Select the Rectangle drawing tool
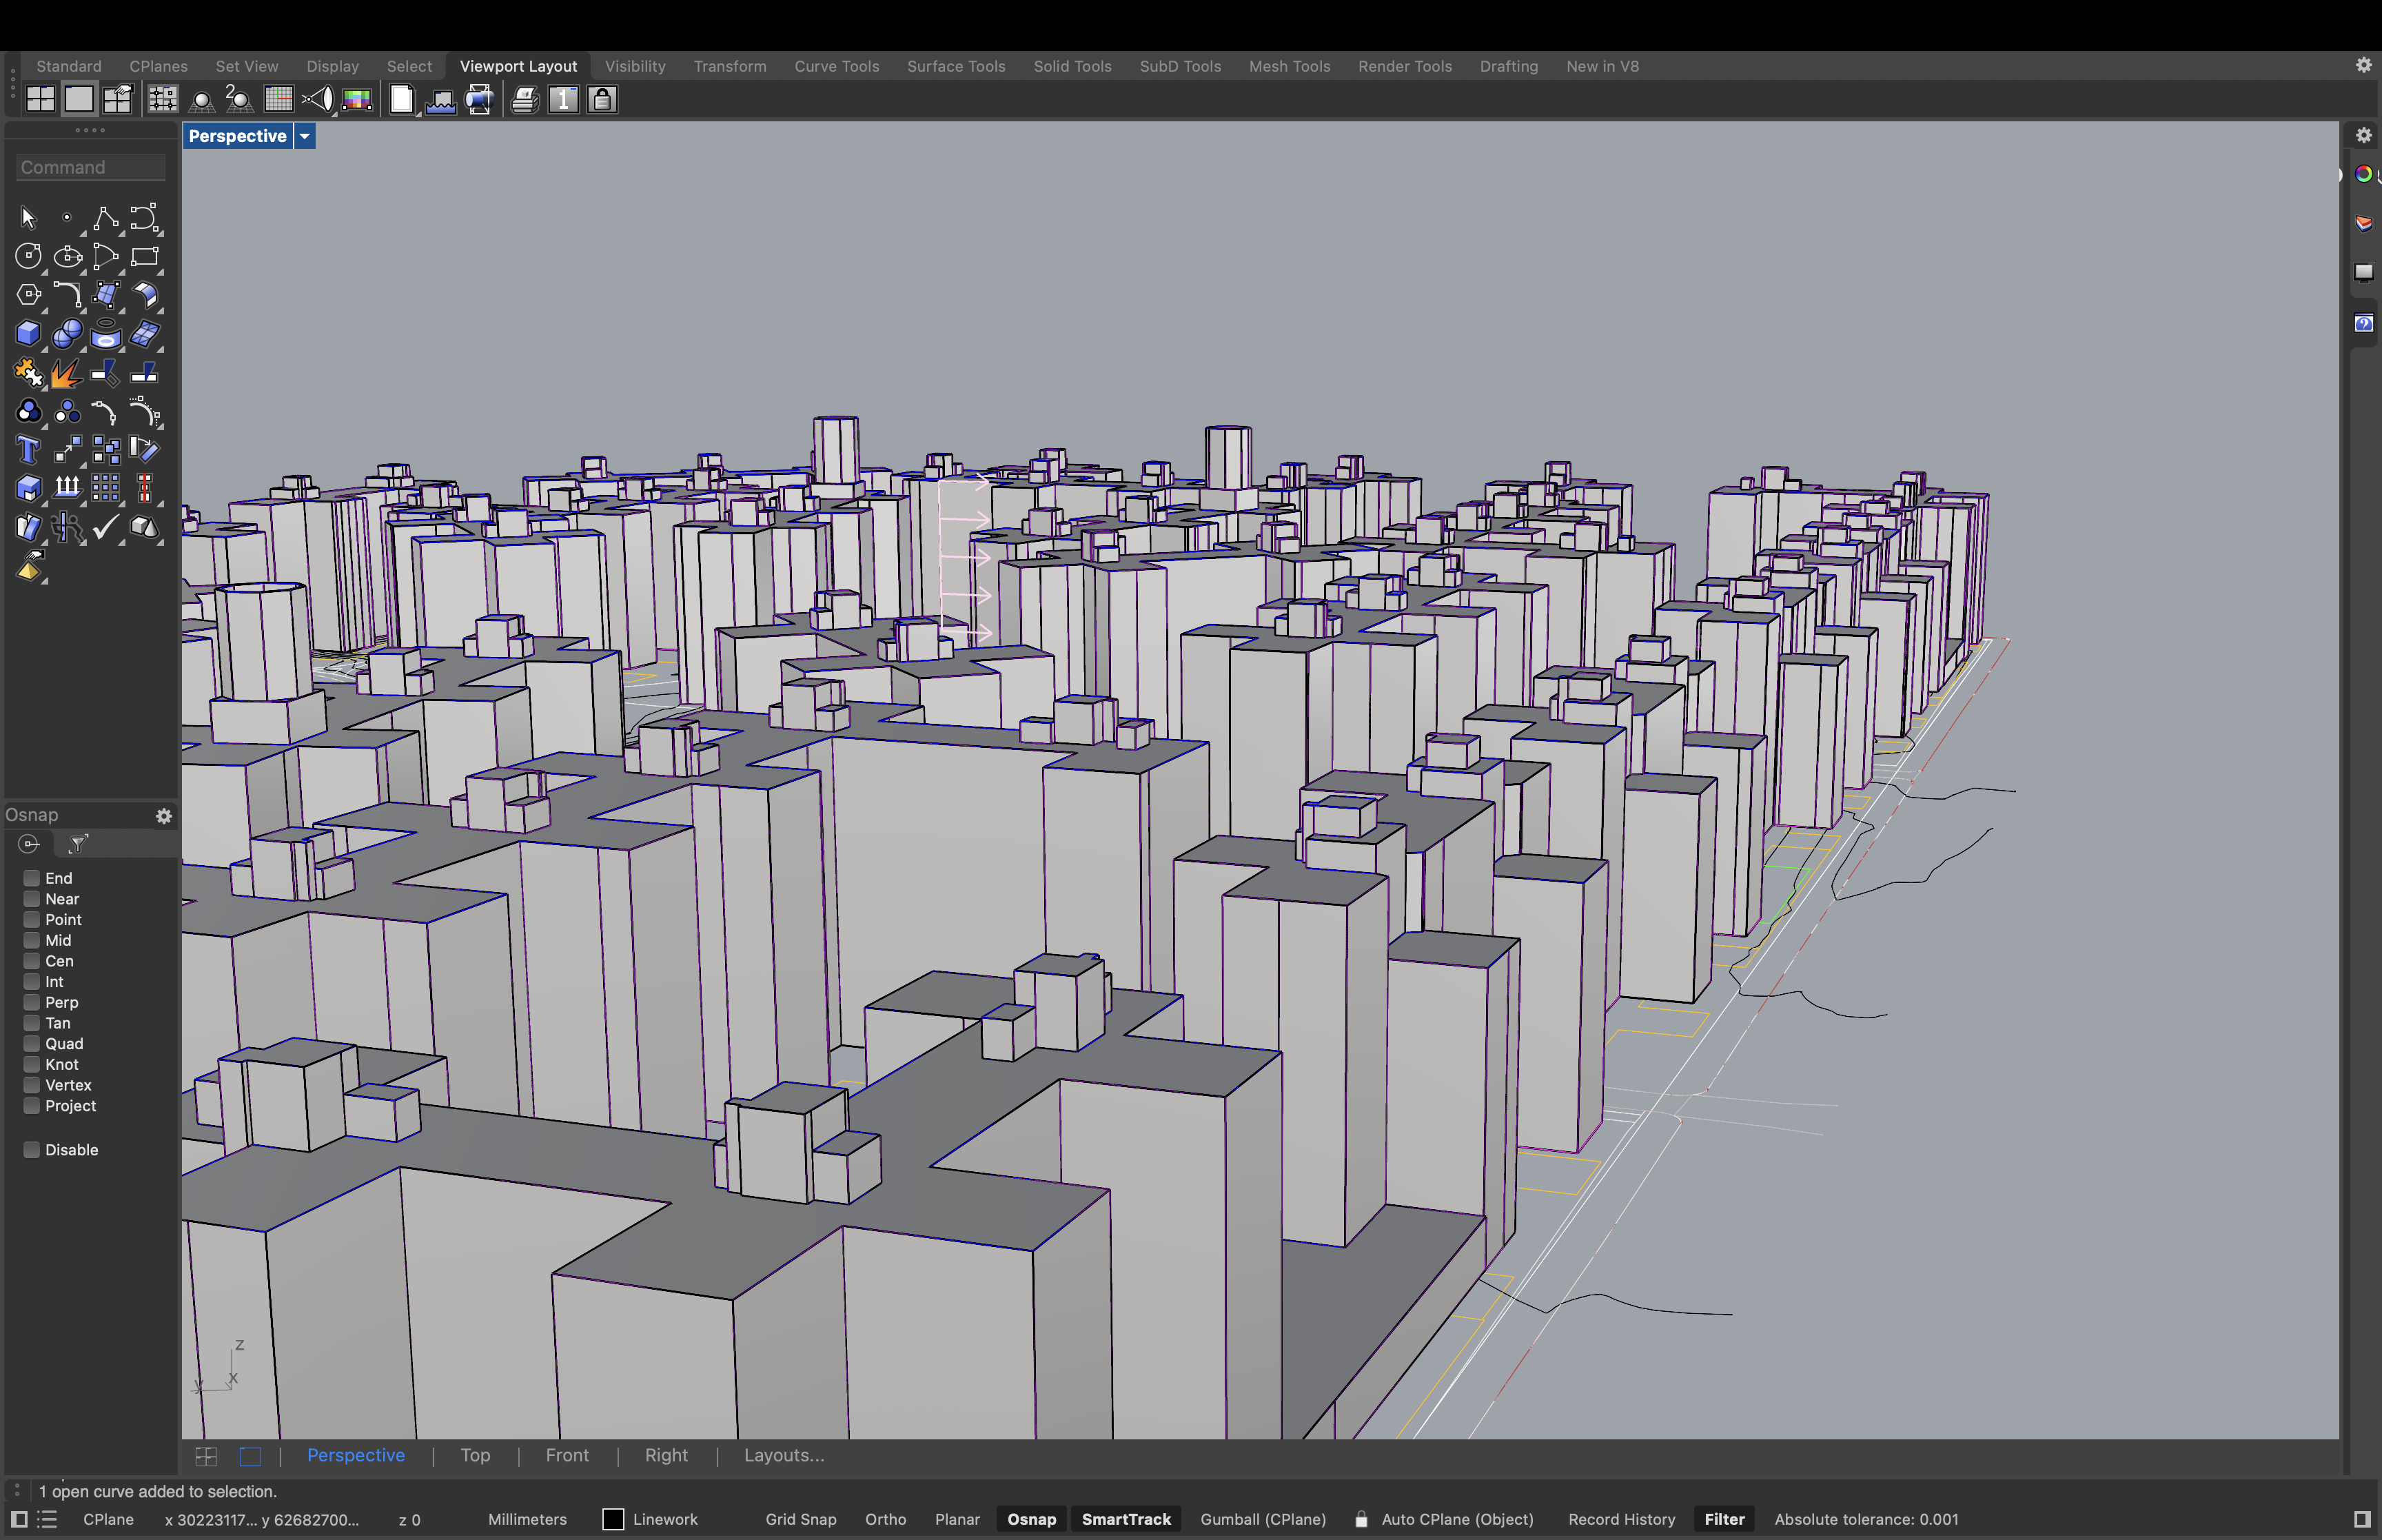The image size is (2382, 1540). [x=144, y=257]
